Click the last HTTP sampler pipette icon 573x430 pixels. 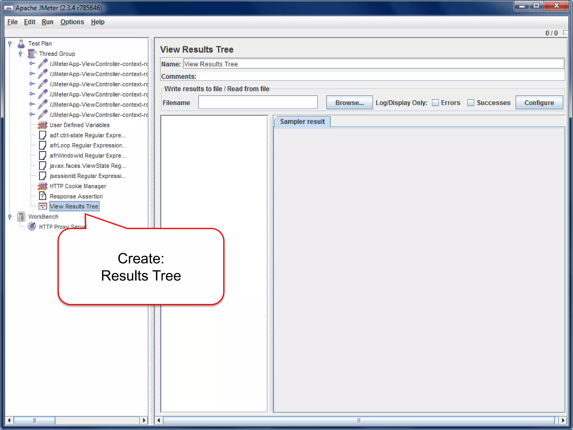tap(43, 114)
